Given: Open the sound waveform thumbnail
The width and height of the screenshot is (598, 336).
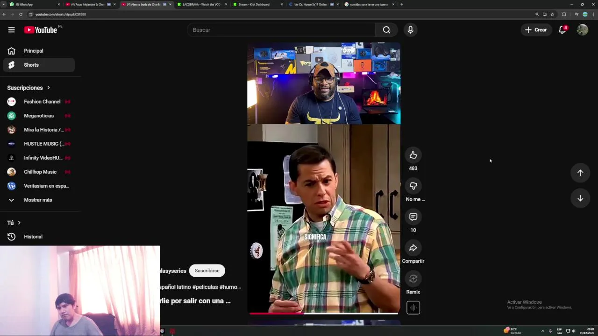Looking at the screenshot, I should coord(413,308).
